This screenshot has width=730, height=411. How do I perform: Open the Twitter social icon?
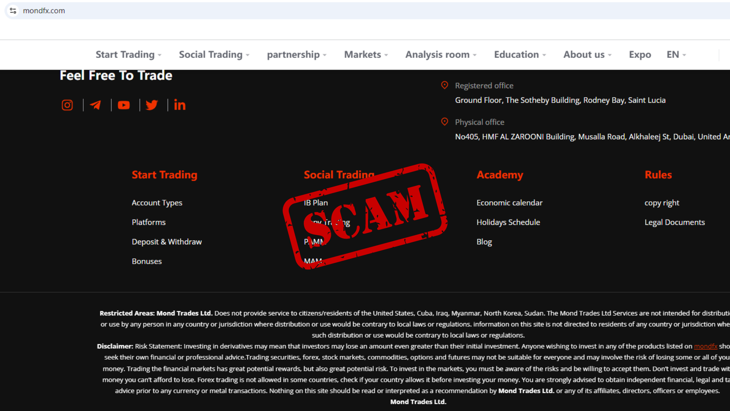pyautogui.click(x=152, y=105)
